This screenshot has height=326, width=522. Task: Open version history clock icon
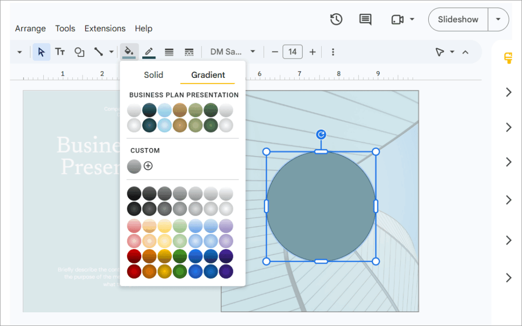[336, 19]
